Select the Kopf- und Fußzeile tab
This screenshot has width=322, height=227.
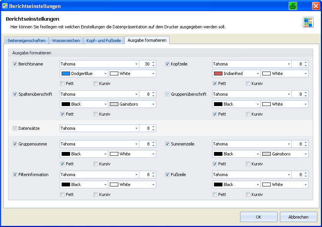coord(103,41)
